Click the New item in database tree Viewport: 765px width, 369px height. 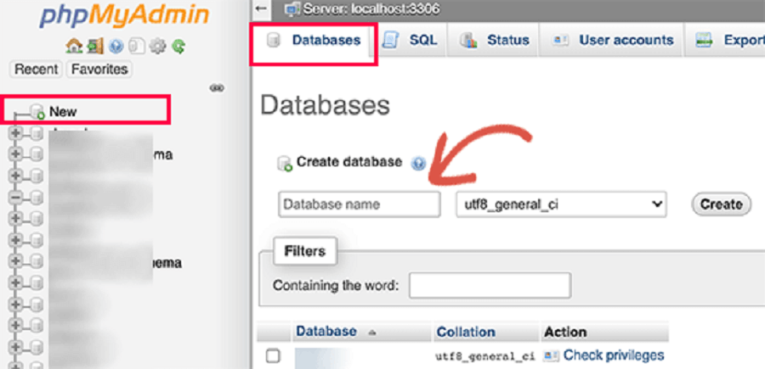(63, 111)
